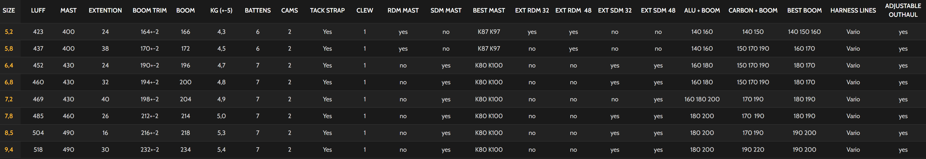Select the HARNESS LINES column header

pyautogui.click(x=853, y=10)
